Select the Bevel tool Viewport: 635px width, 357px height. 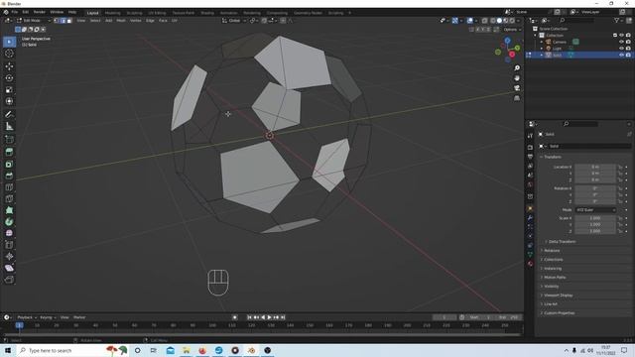pos(9,176)
